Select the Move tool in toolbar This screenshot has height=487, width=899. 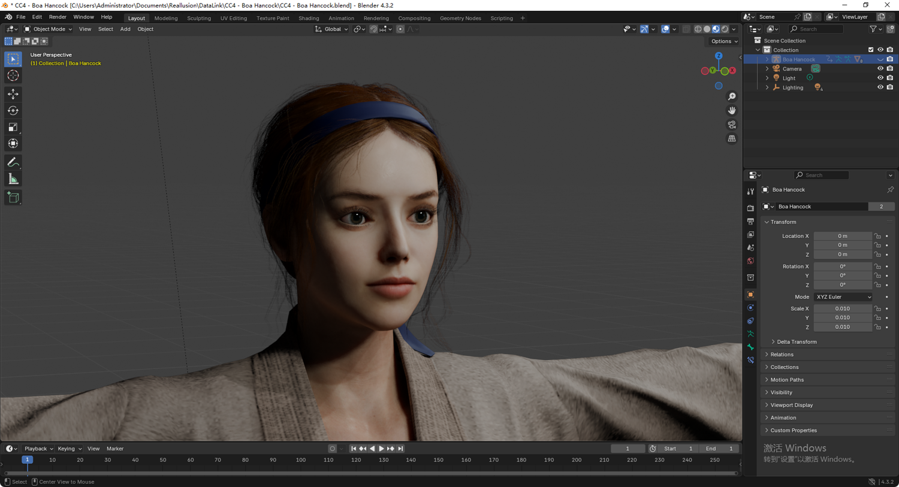click(13, 94)
